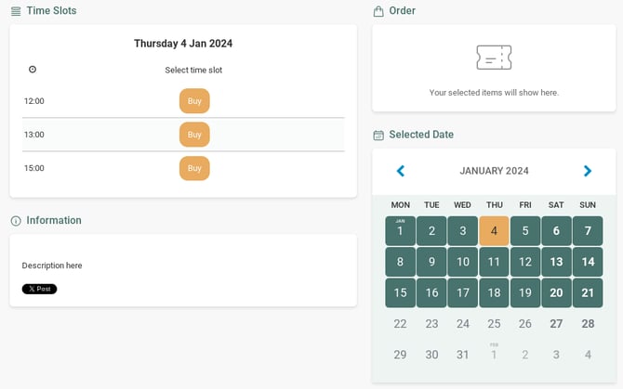The width and height of the screenshot is (623, 389).
Task: Select January 1 on the calendar
Action: point(401,231)
